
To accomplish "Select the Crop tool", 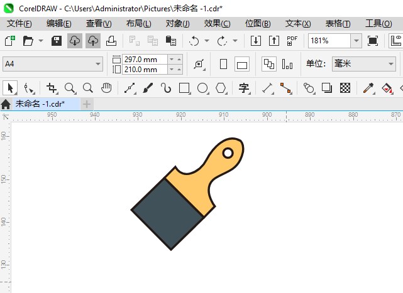I will tap(52, 88).
